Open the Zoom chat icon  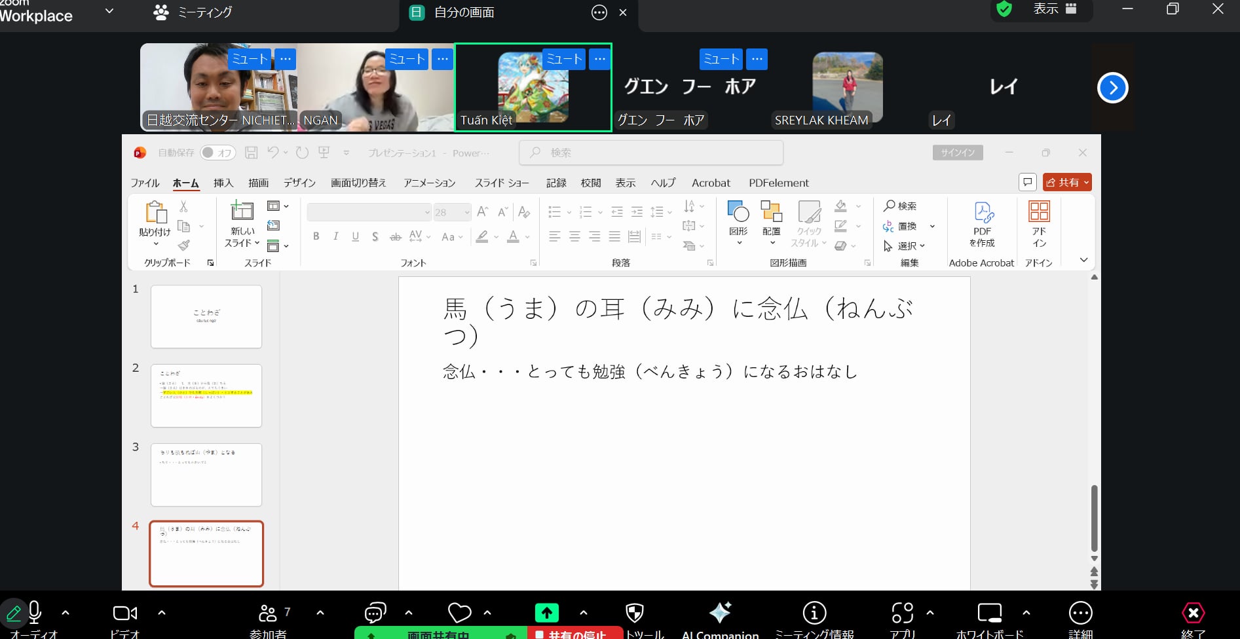(x=375, y=613)
